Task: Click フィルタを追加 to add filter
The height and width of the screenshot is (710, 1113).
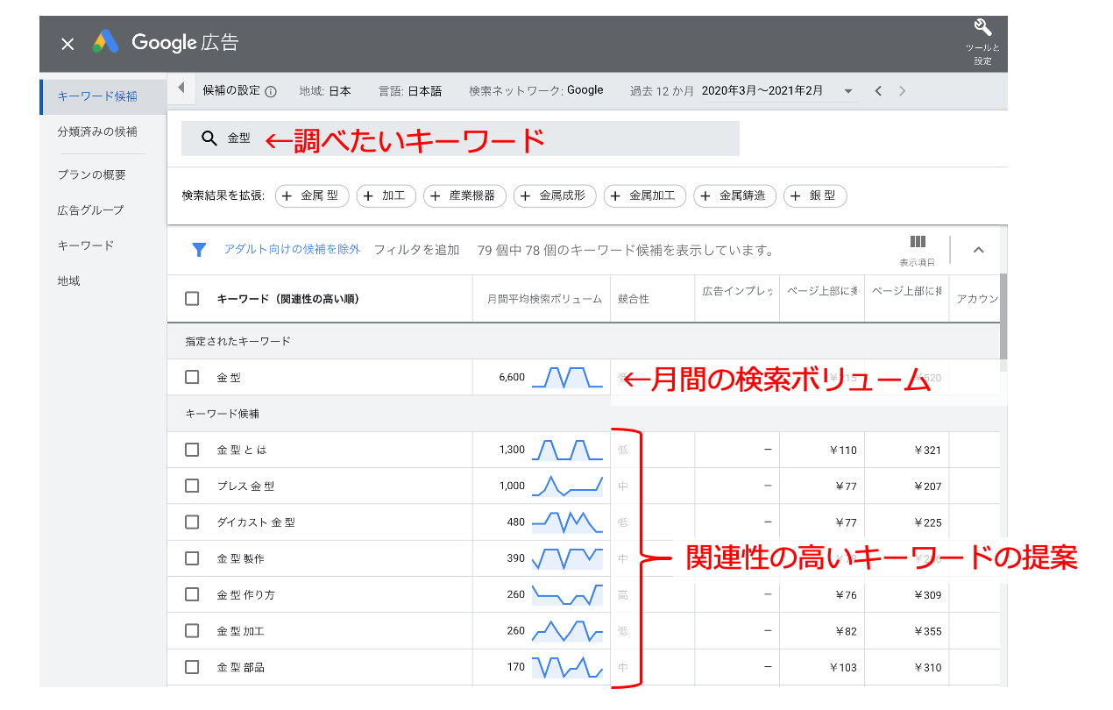Action: (x=416, y=250)
